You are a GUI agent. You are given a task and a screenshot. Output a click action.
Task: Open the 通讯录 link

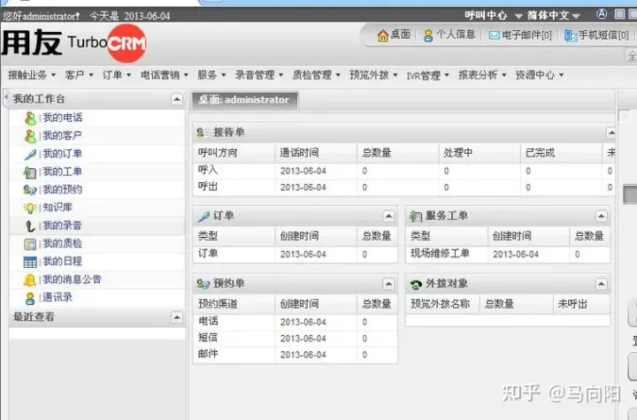(x=58, y=297)
